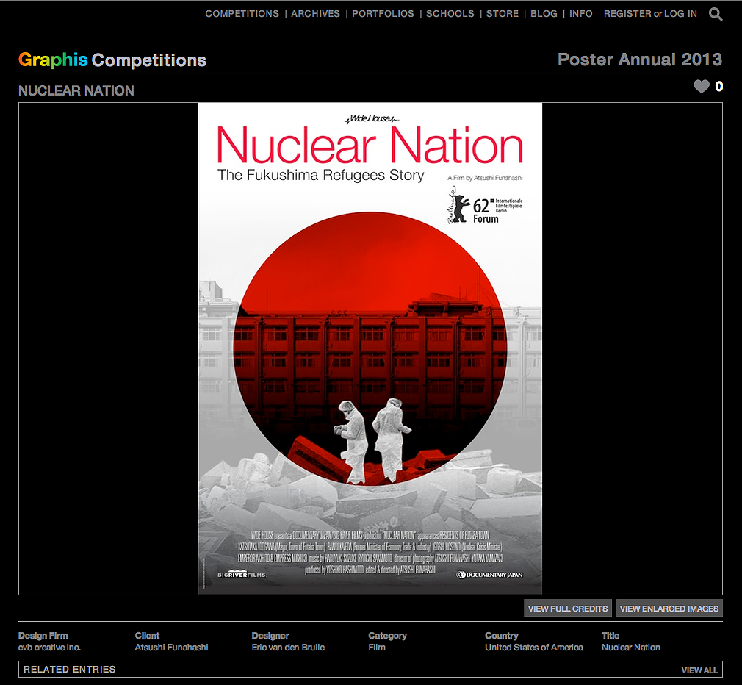Open the Info menu item
The height and width of the screenshot is (685, 742).
[x=580, y=14]
